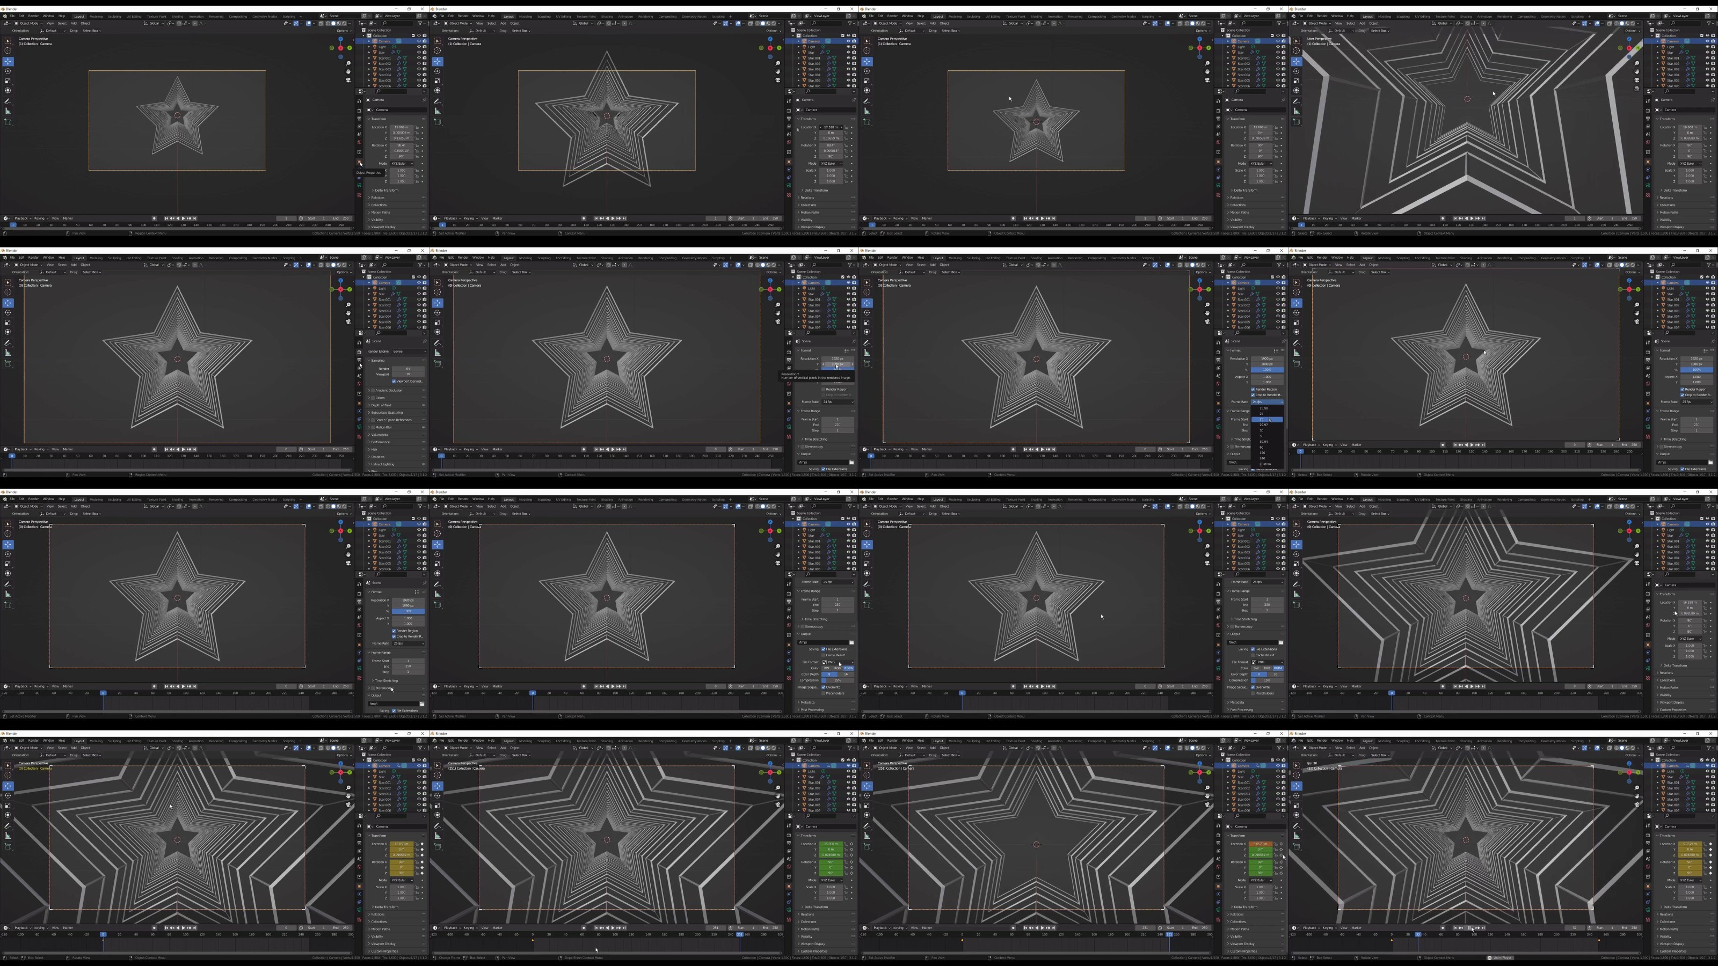The image size is (1718, 966).
Task: Pin the Scene properties in Eevee render settings window
Action: [x=425, y=341]
